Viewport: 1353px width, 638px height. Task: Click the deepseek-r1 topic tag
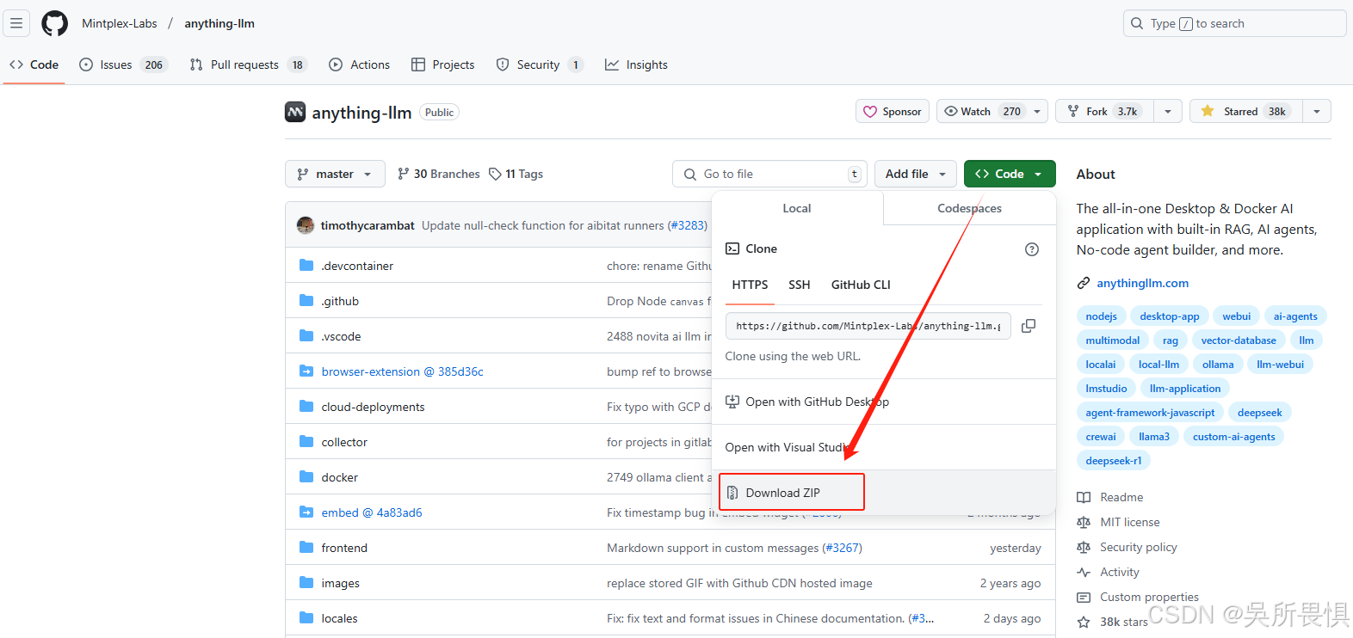pyautogui.click(x=1113, y=461)
